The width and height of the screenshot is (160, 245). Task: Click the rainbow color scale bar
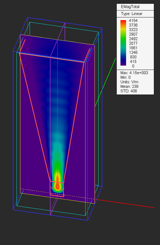coord(123,43)
